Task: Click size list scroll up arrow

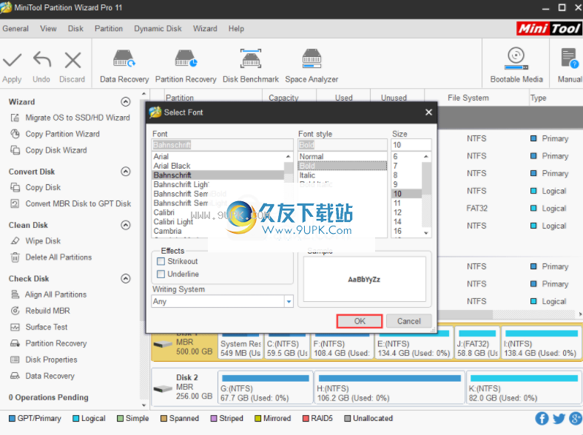Action: (426, 157)
